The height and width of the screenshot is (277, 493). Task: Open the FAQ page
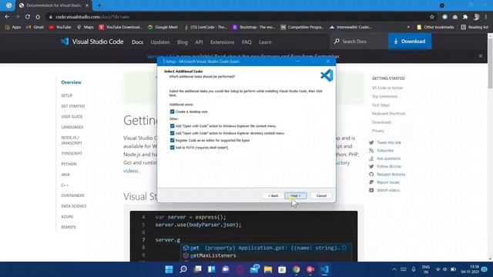coord(246,42)
